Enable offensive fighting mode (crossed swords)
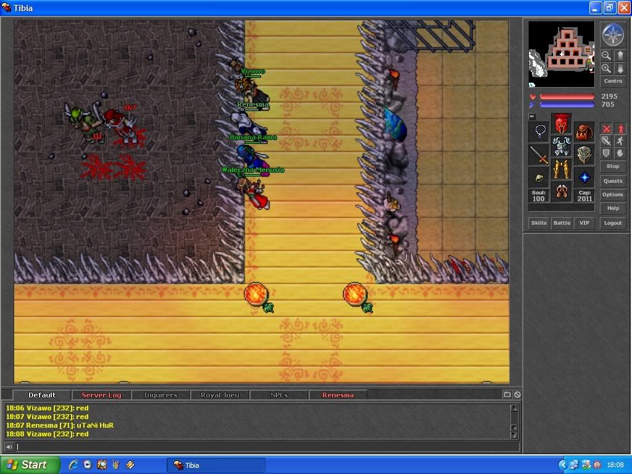The height and width of the screenshot is (474, 632). 606,129
